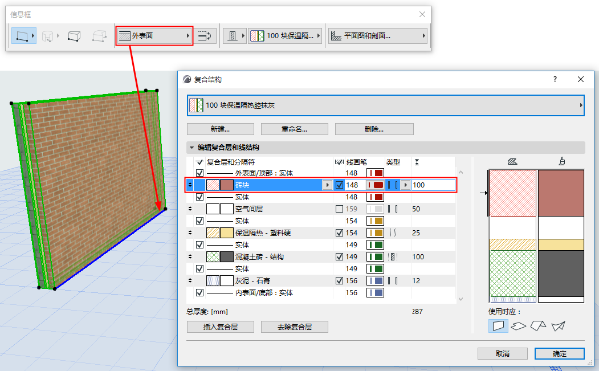This screenshot has height=371, width=599.
Task: Click the reorder handle of 混凝土砖 row
Action: (190, 257)
